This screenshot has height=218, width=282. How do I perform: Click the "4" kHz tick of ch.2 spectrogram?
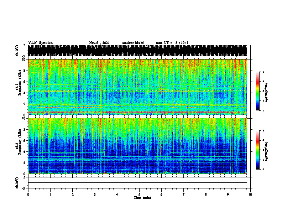coord(25,152)
